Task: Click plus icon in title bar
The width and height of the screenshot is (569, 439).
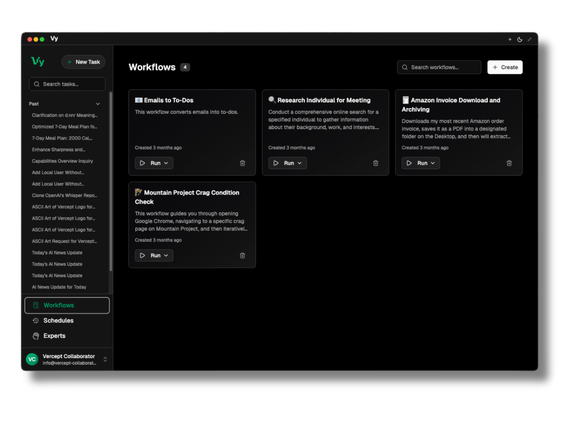Action: [510, 39]
